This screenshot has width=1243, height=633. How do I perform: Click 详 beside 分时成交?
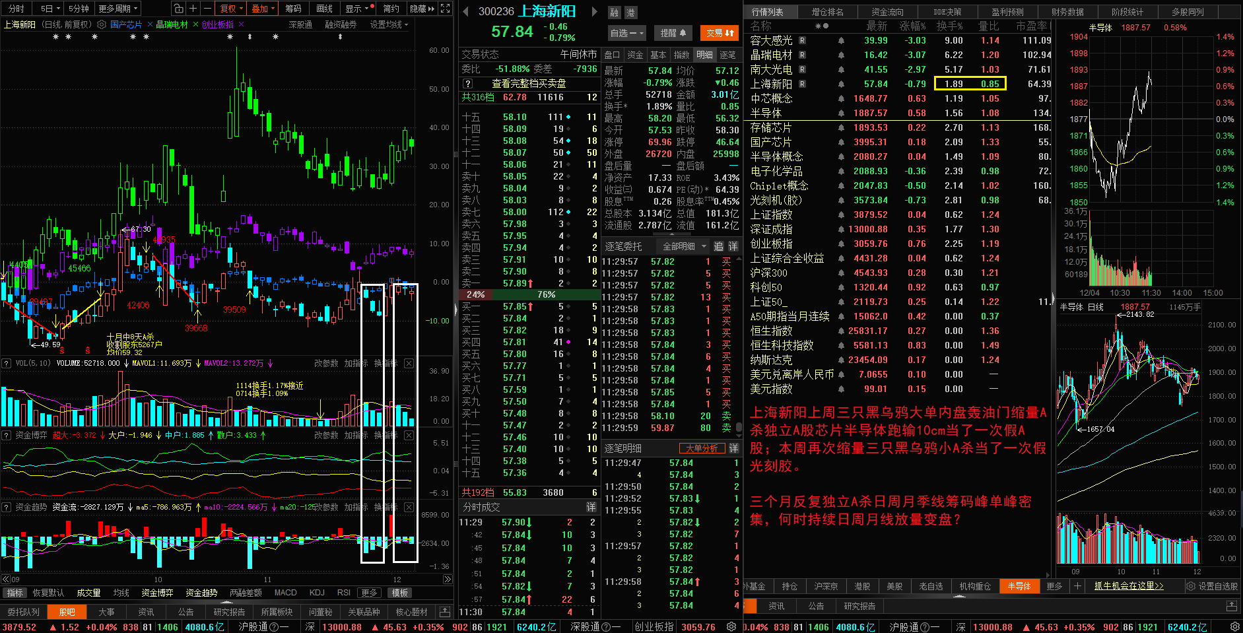[x=591, y=507]
